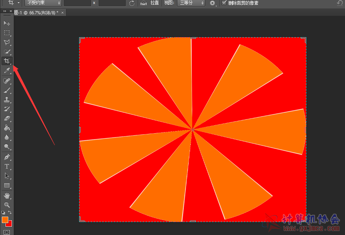Uncheck the 删除裁剪的像素 checkbox

pyautogui.click(x=224, y=3)
